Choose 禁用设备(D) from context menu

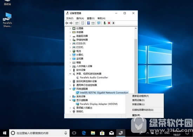(138, 100)
